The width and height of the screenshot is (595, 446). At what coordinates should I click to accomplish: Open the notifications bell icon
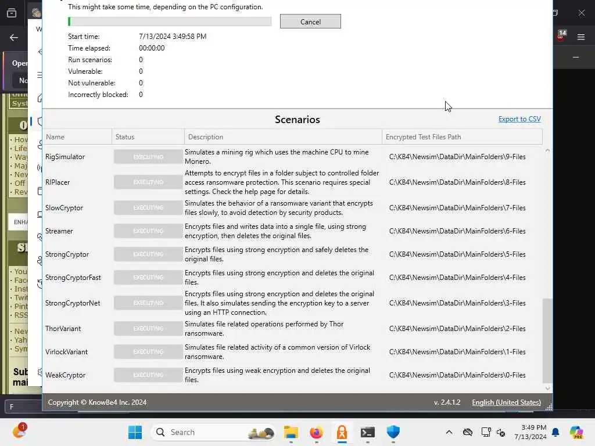tap(555, 432)
